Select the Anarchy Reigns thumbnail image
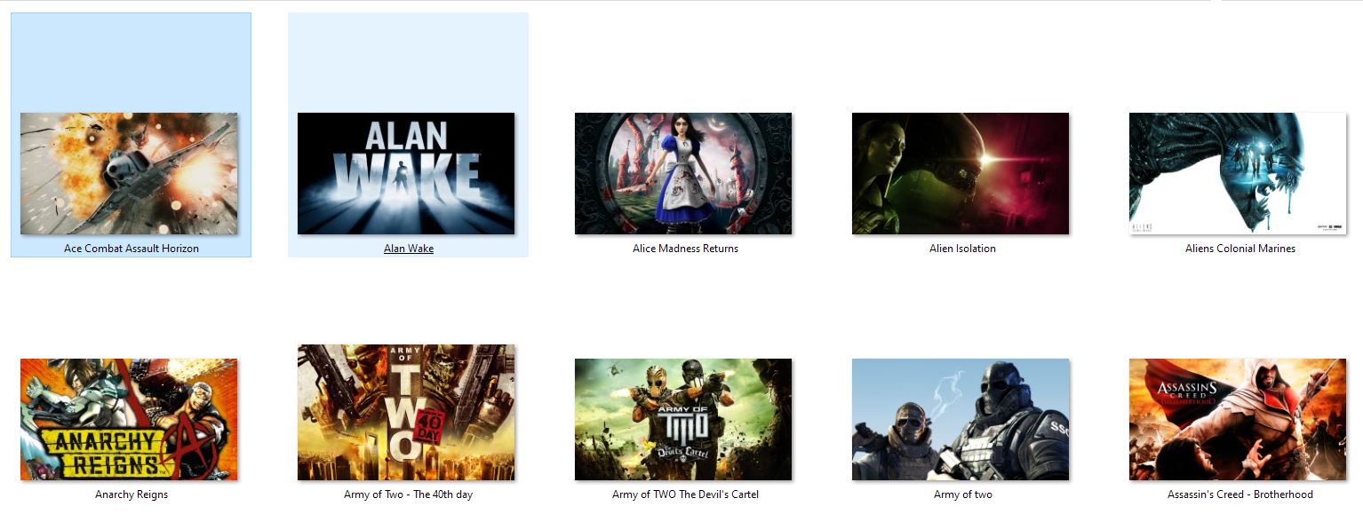The width and height of the screenshot is (1363, 522). (x=129, y=419)
